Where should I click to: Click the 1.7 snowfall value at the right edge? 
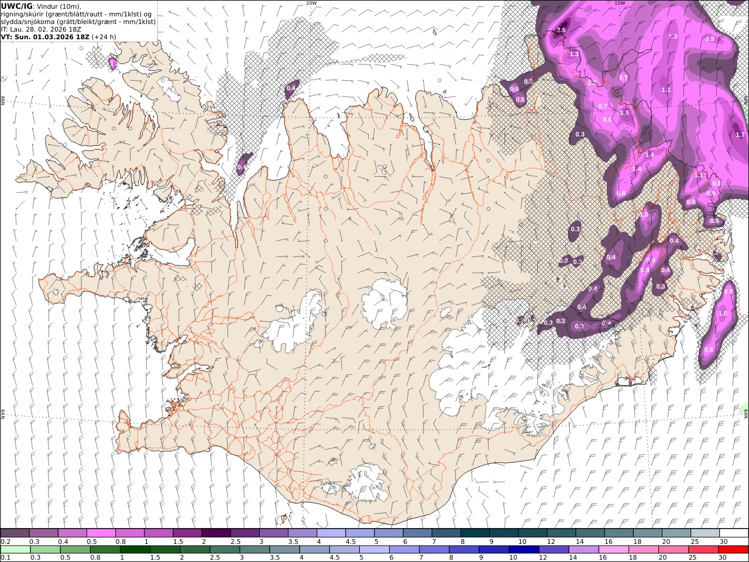(740, 135)
